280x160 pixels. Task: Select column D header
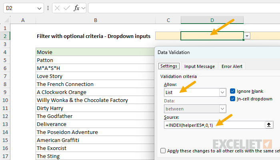[212, 20]
